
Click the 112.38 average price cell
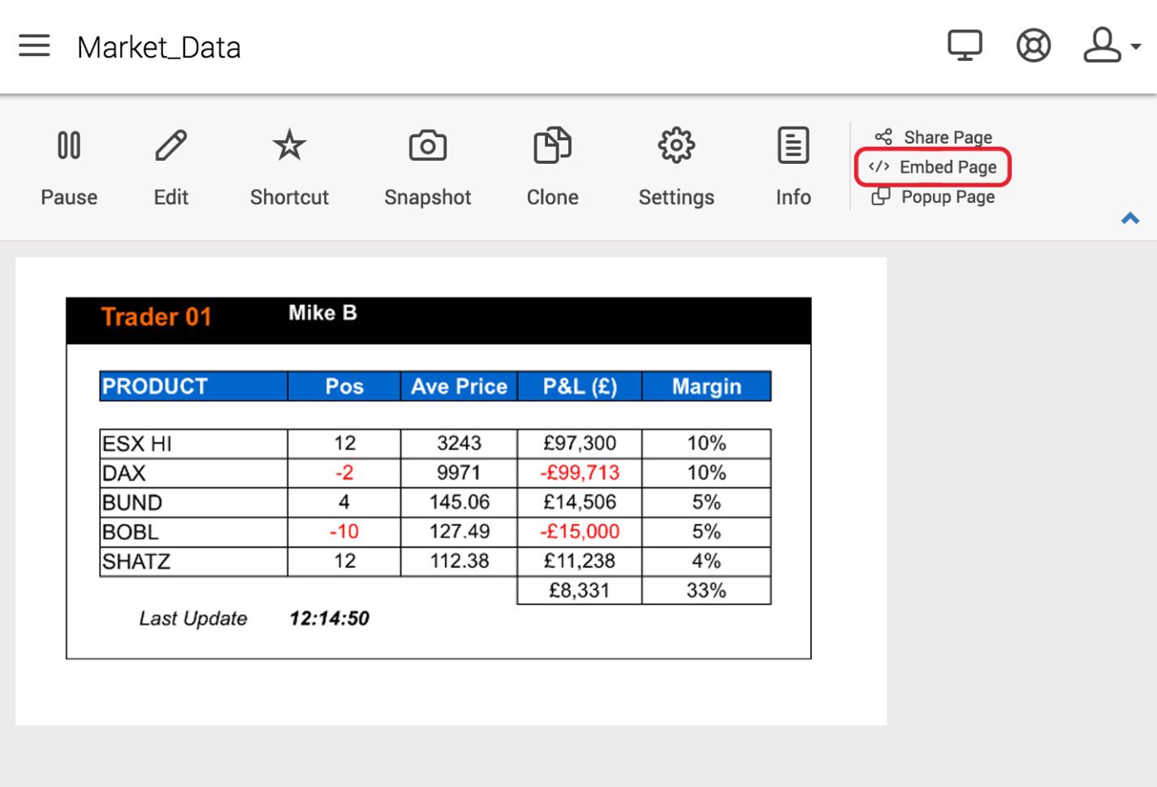(x=459, y=561)
